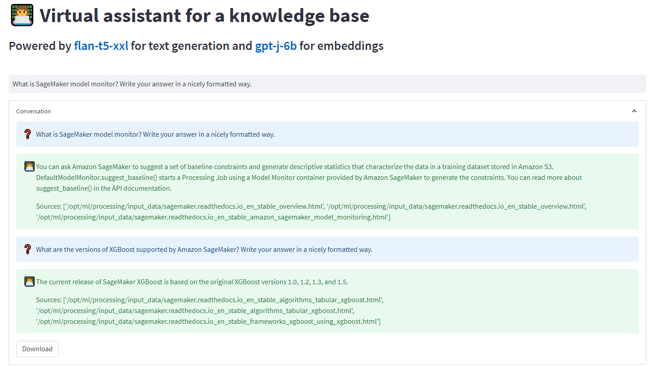
Task: Download the conversation with the Download button
Action: 37,349
